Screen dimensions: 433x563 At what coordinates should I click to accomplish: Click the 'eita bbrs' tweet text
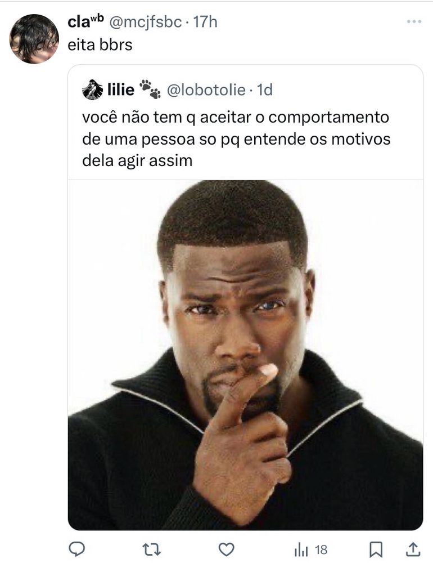coord(100,45)
